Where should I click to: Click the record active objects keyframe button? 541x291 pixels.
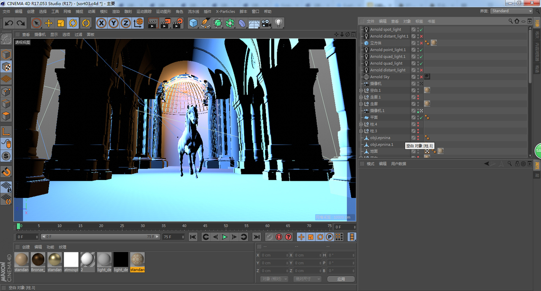tap(269, 237)
